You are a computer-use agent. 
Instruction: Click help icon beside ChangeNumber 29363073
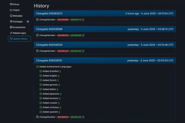tap(83, 20)
